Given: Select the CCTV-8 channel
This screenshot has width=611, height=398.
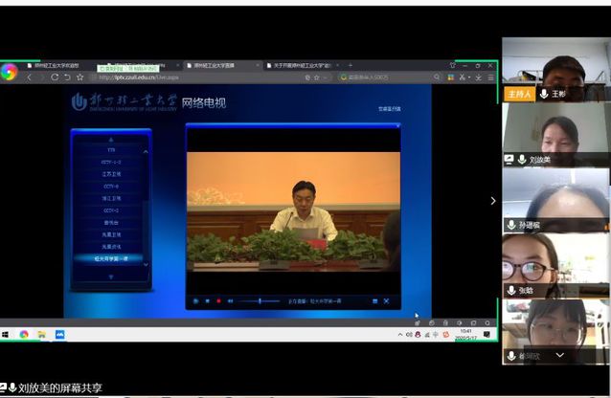Looking at the screenshot, I should click(111, 187).
